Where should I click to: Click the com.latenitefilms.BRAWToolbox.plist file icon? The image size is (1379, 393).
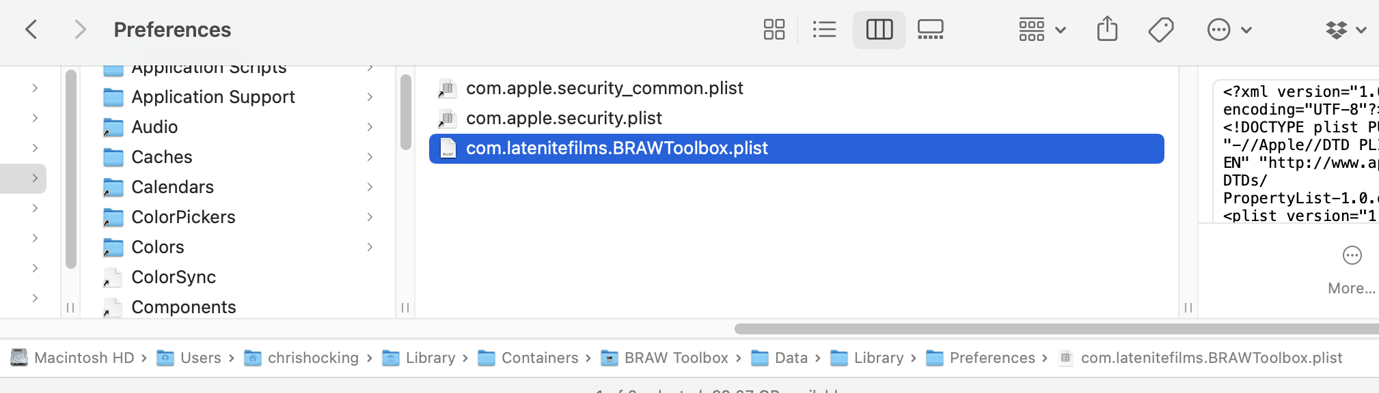tap(448, 148)
